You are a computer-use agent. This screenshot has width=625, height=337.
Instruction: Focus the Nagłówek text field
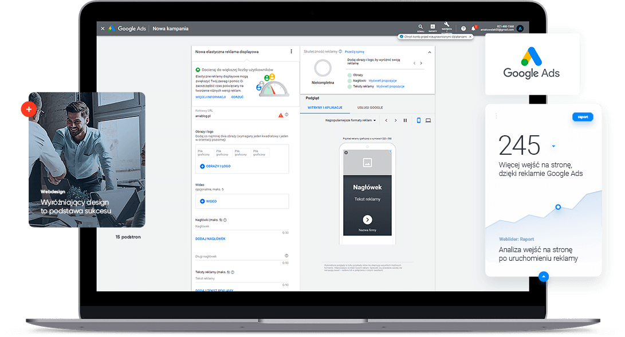[x=242, y=227]
